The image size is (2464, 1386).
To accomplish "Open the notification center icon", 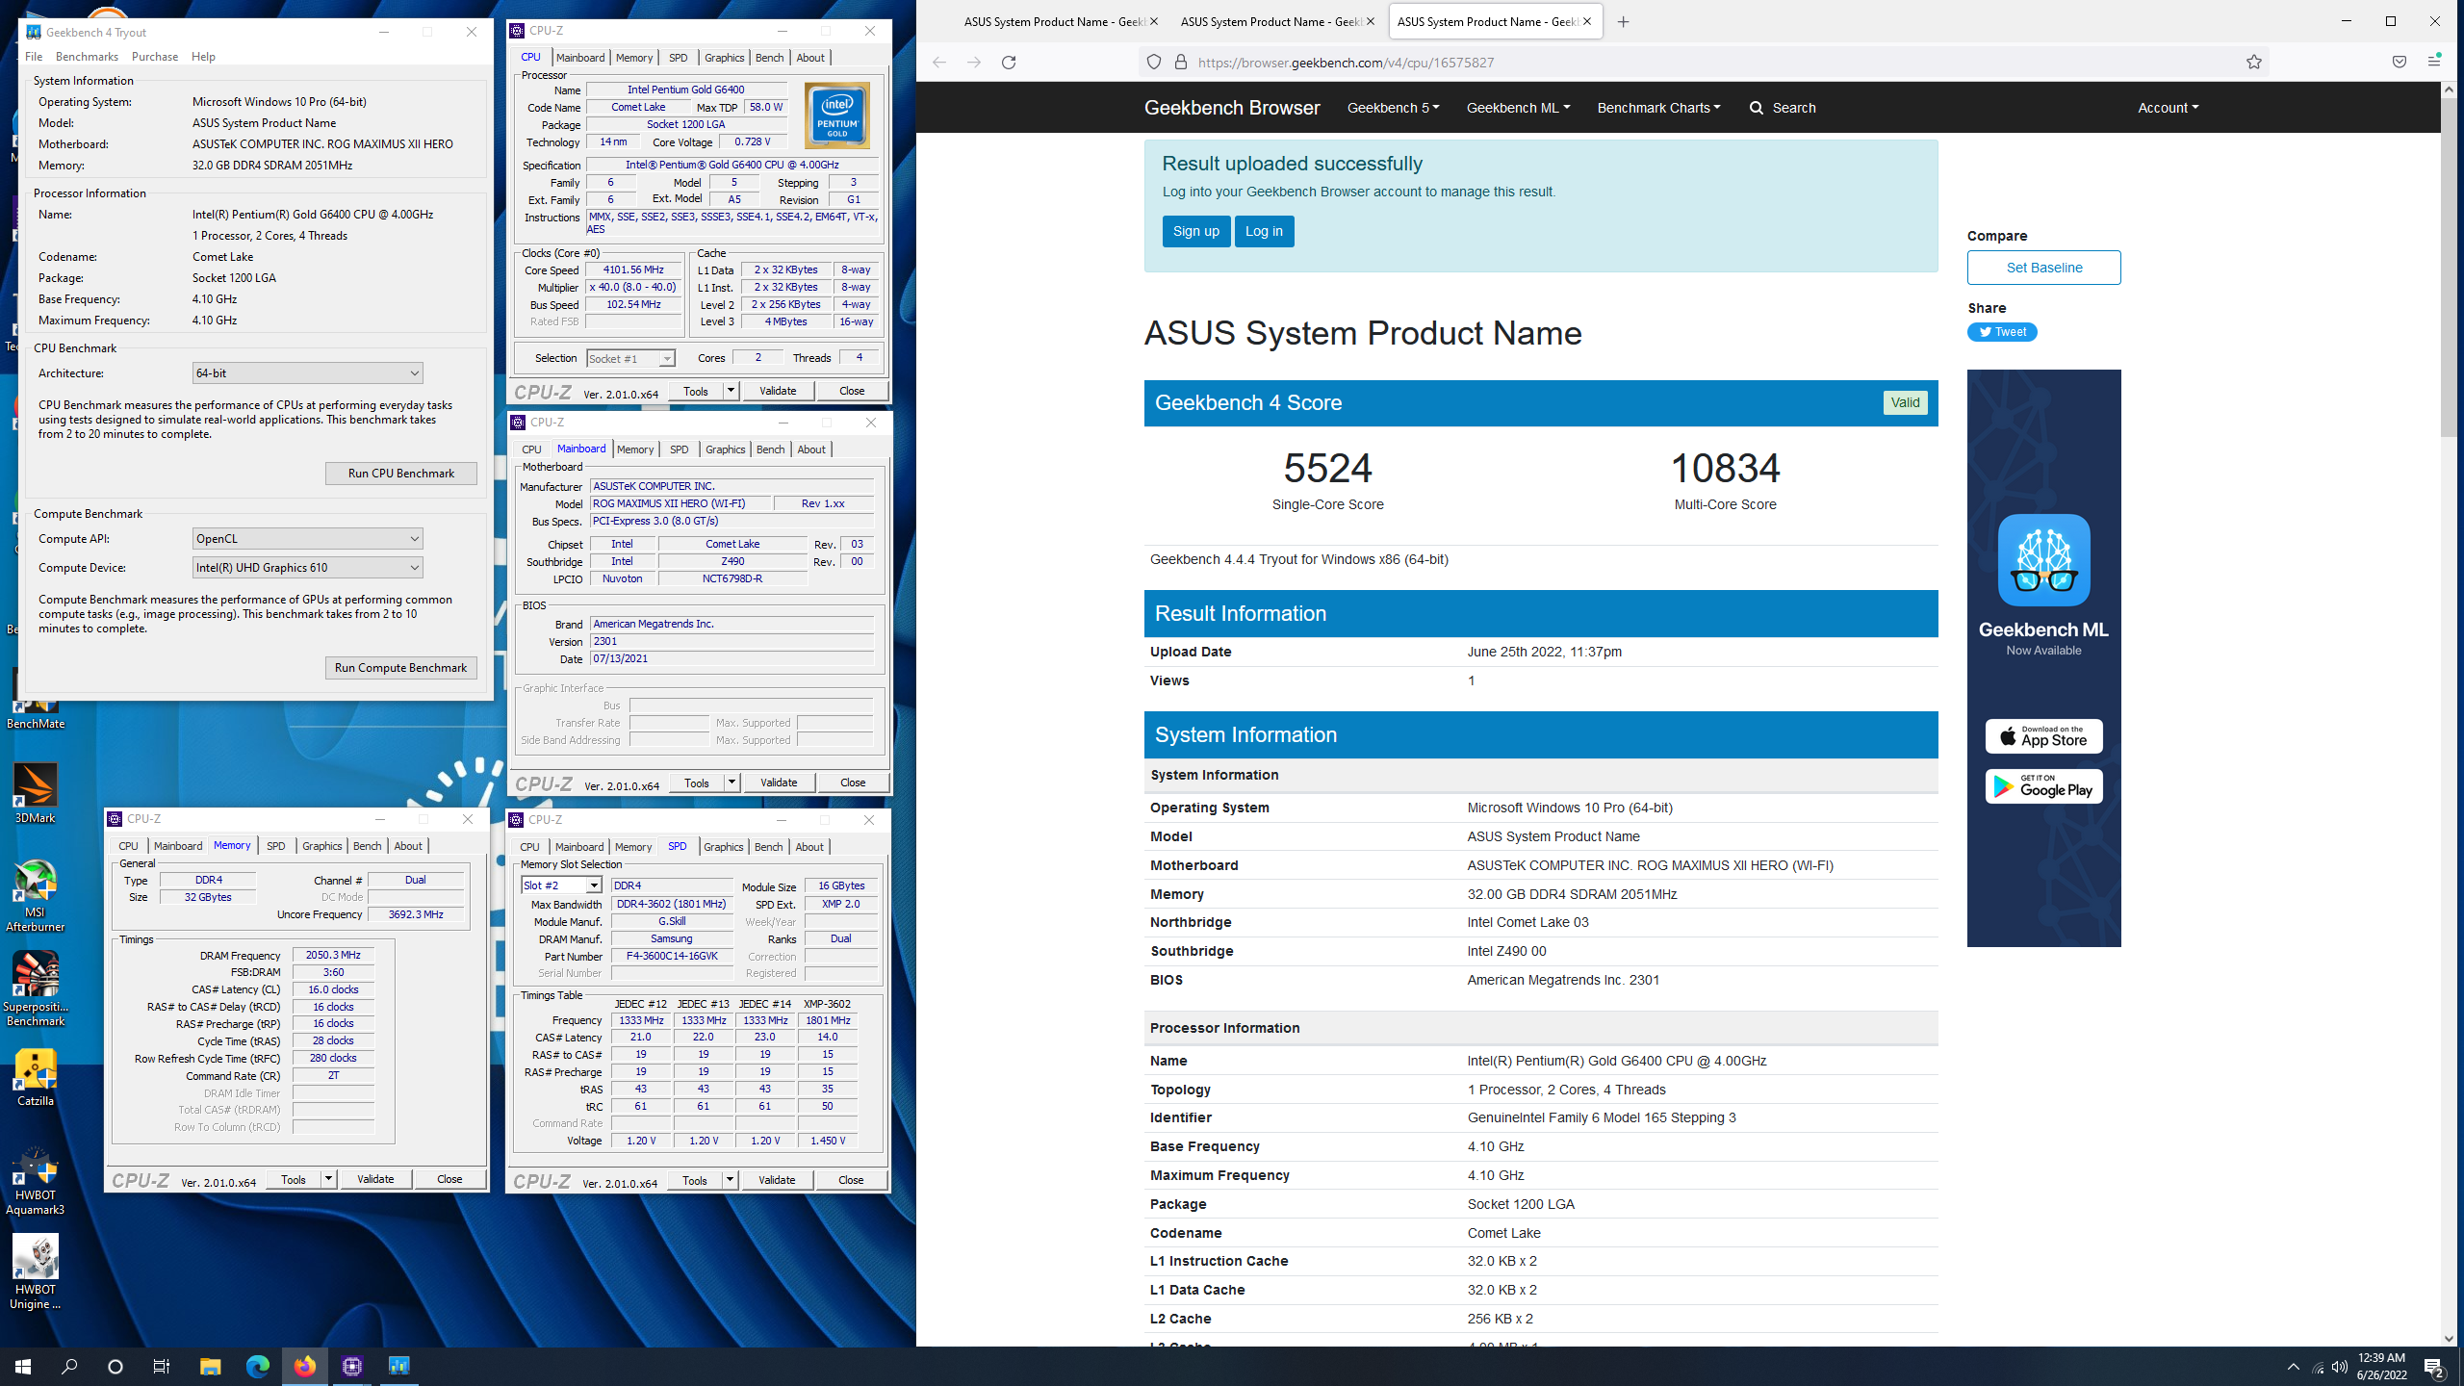I will pos(2434,1366).
